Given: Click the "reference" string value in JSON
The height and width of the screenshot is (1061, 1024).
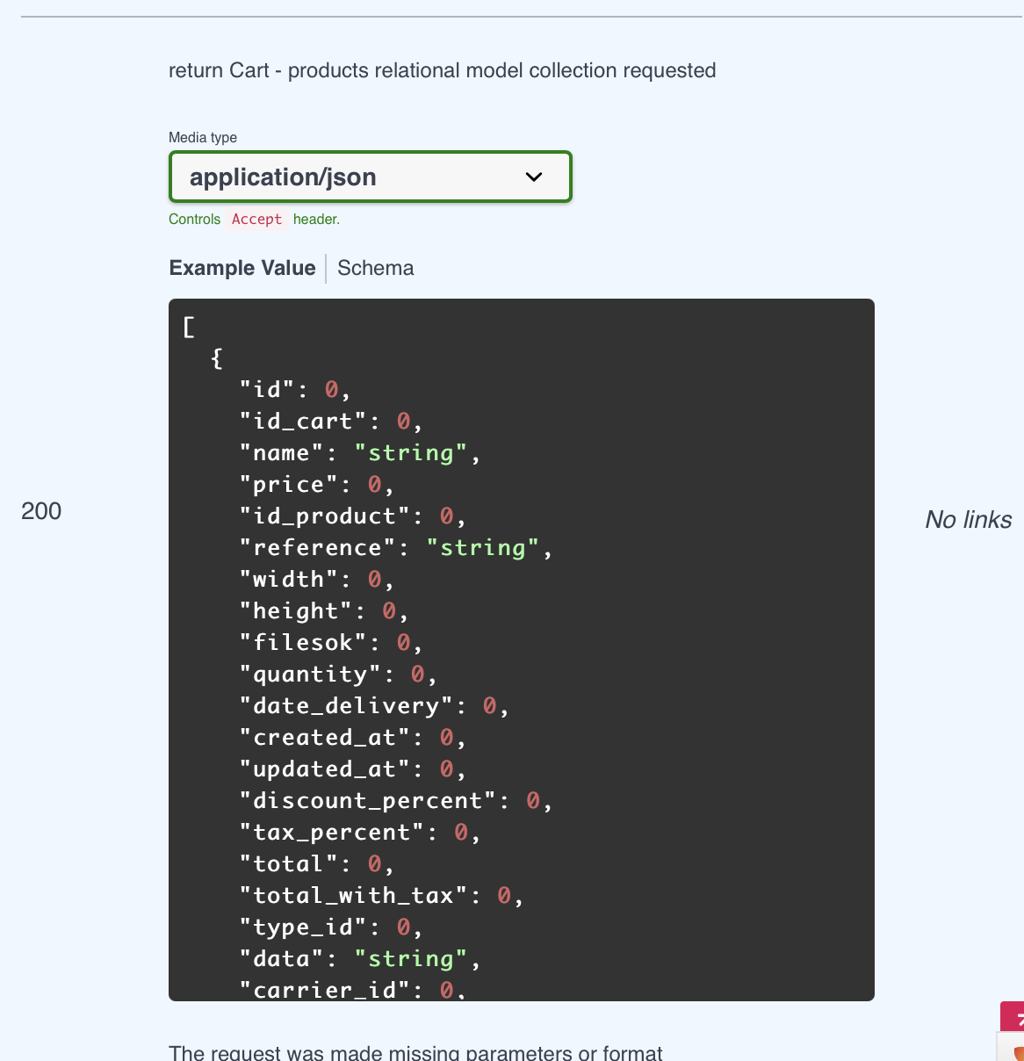Looking at the screenshot, I should pyautogui.click(x=483, y=548).
